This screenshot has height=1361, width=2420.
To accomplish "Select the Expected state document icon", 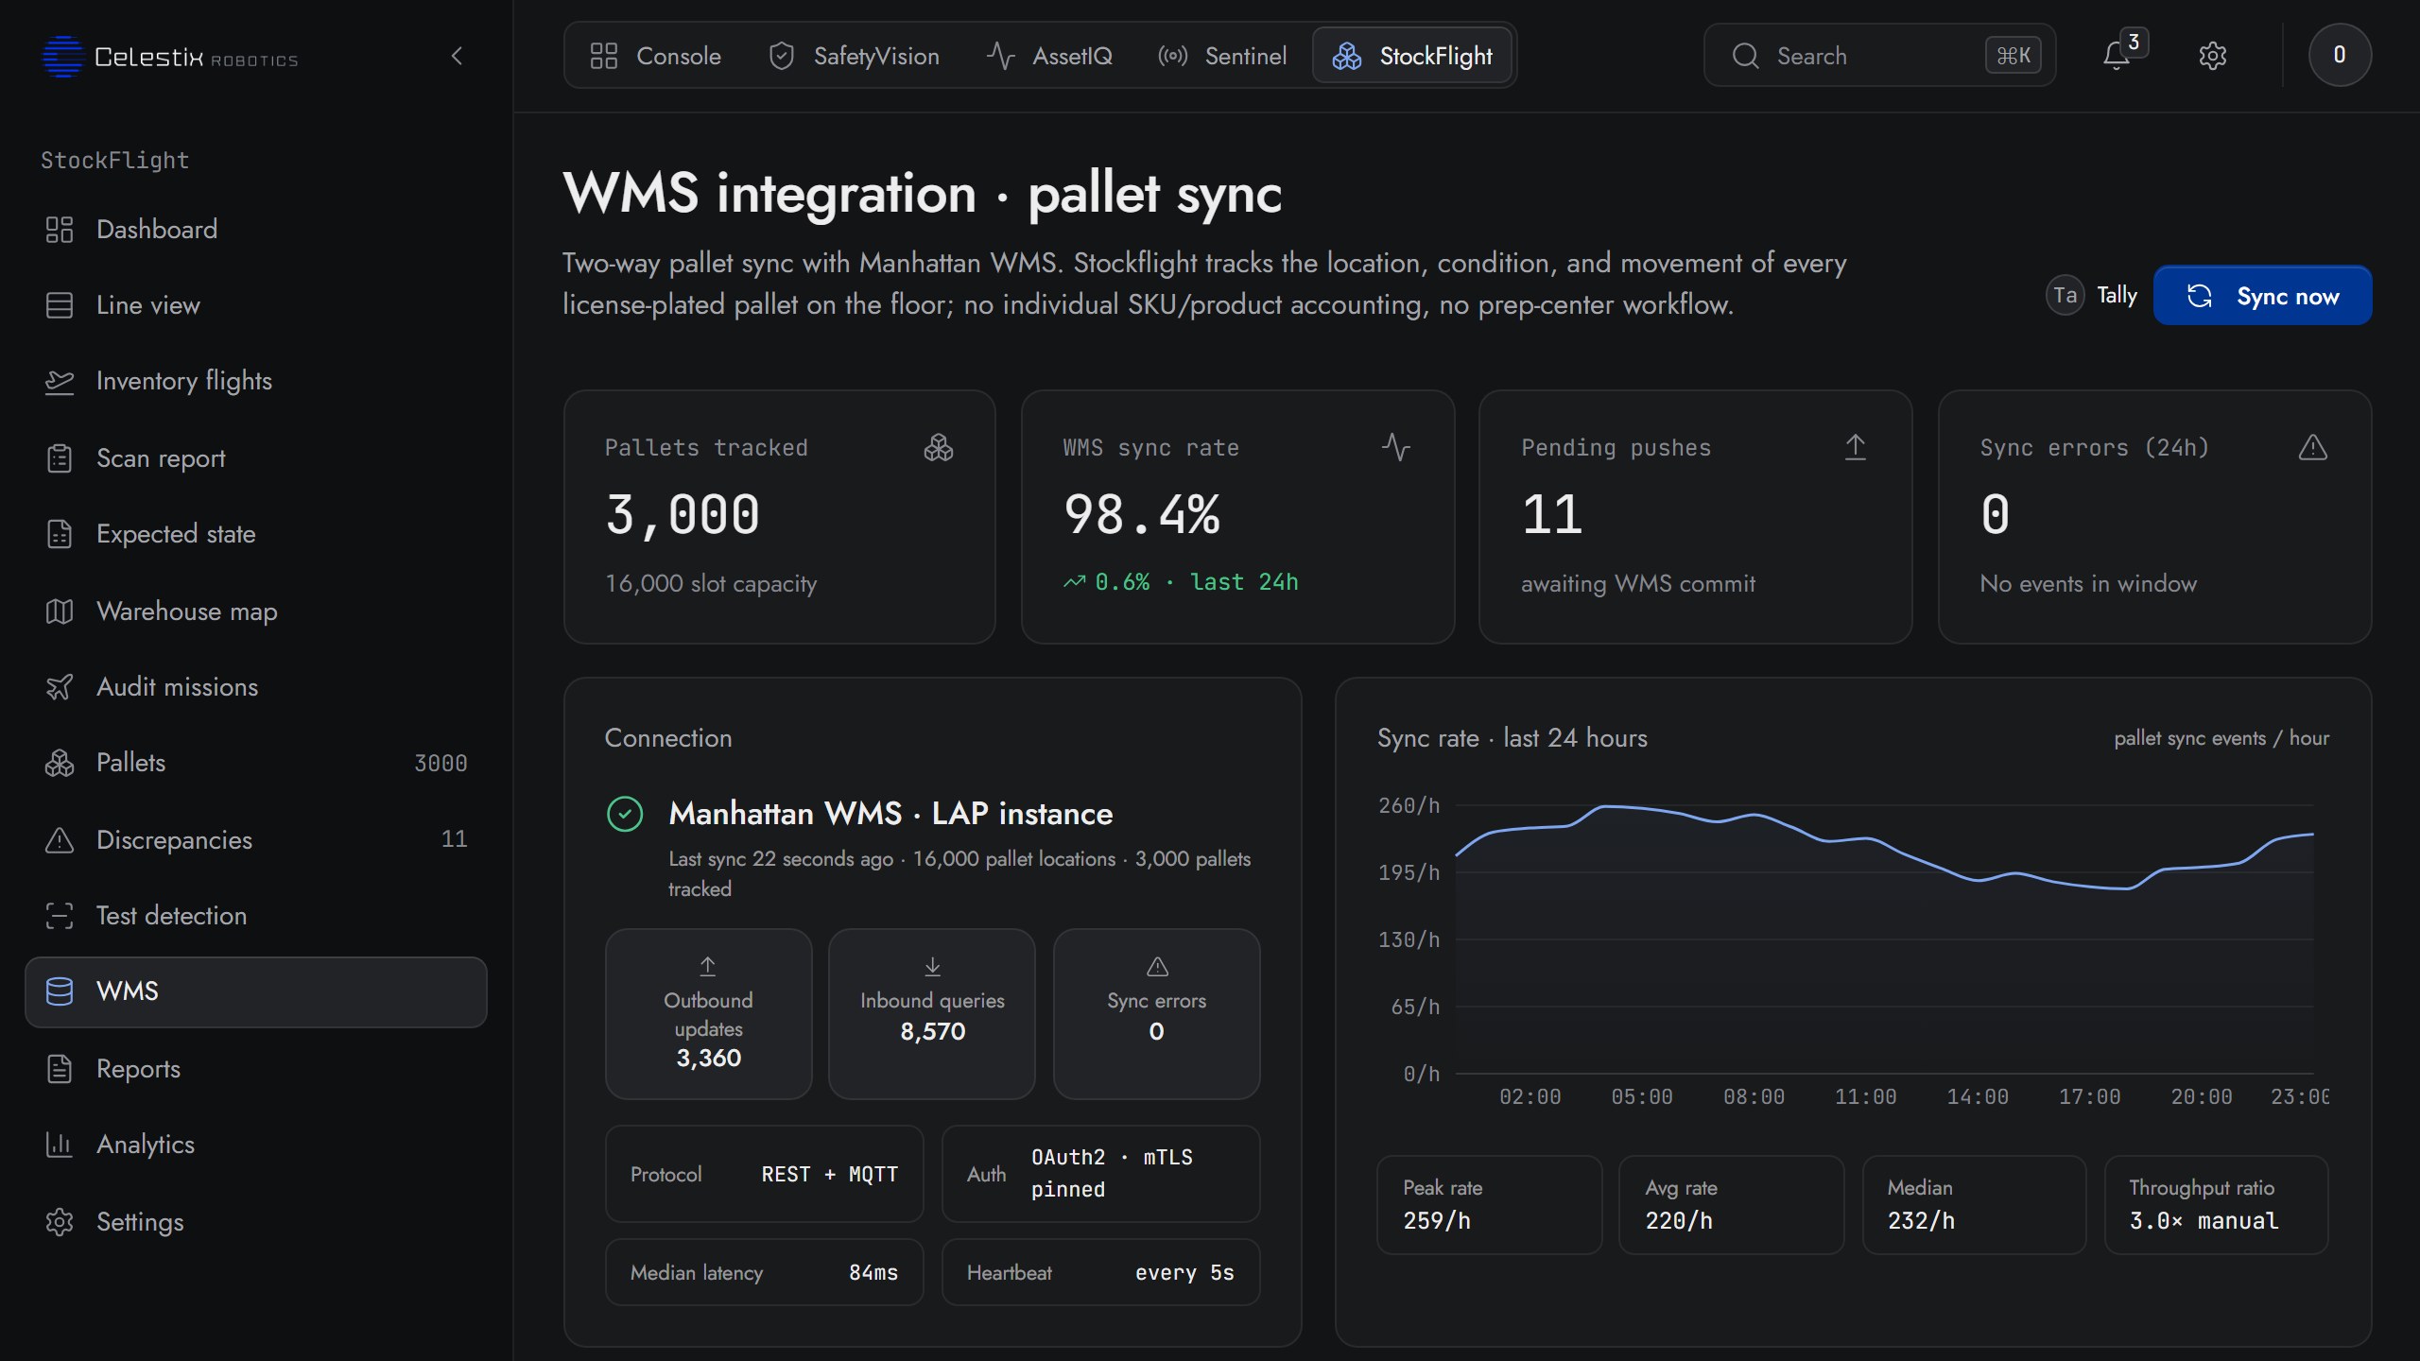I will [x=60, y=534].
